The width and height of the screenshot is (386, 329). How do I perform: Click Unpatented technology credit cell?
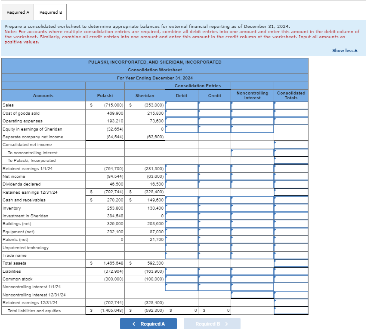[x=214, y=247]
